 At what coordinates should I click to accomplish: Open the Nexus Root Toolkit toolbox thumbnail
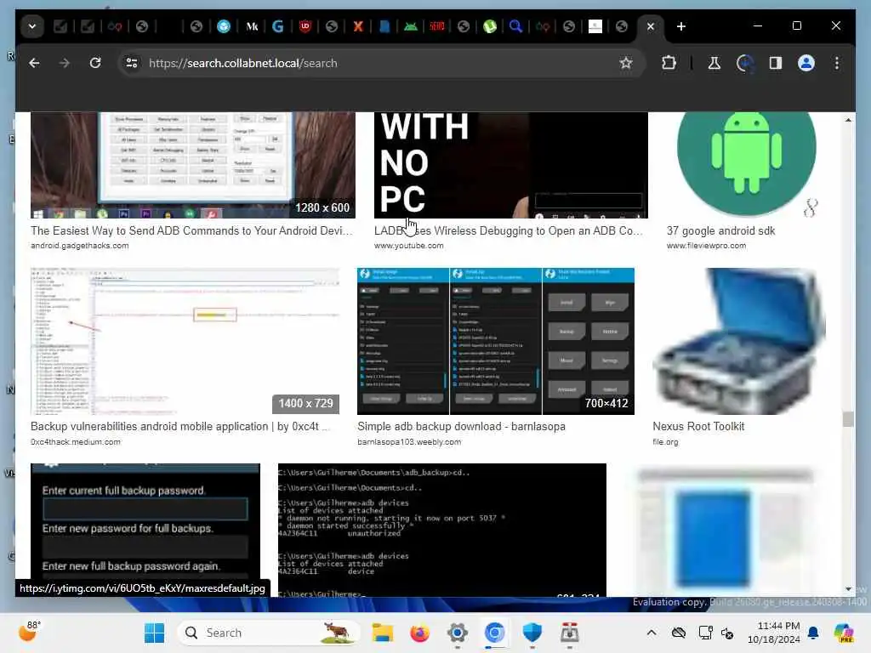739,342
